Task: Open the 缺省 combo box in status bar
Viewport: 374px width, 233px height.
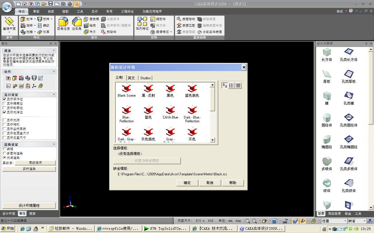Action: [357, 221]
